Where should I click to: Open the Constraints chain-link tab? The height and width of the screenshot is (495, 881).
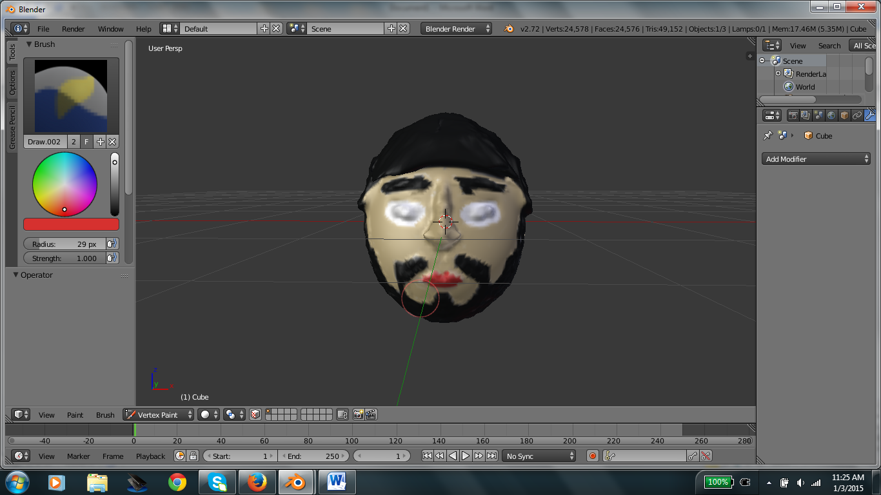(857, 115)
